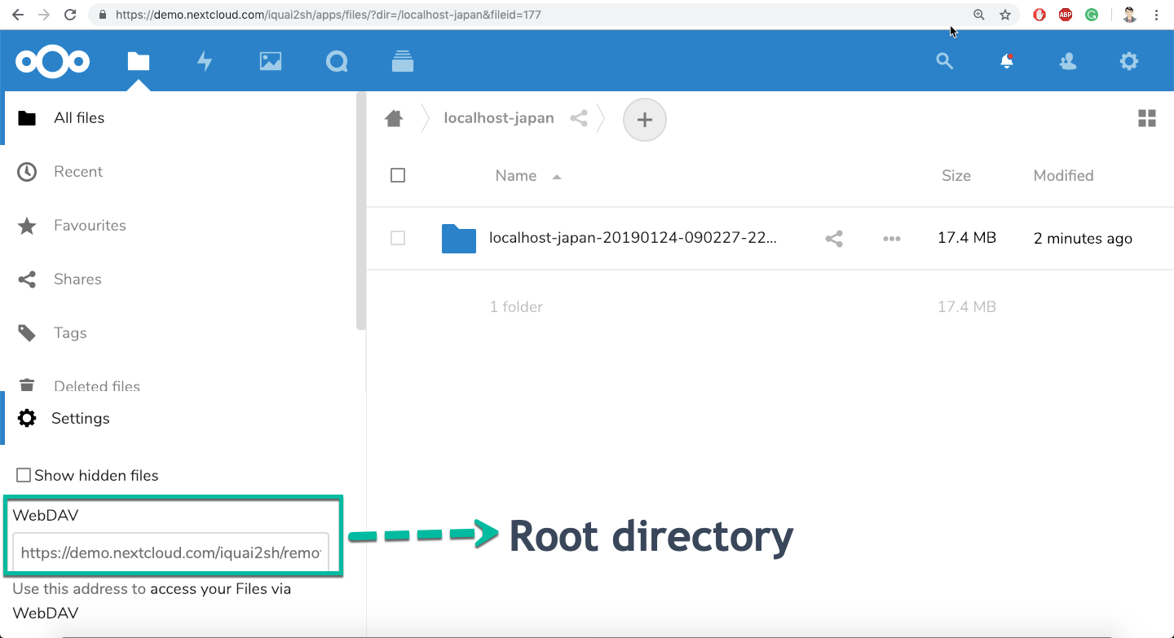Click the WebDAV address field
1174x638 pixels.
coord(170,553)
